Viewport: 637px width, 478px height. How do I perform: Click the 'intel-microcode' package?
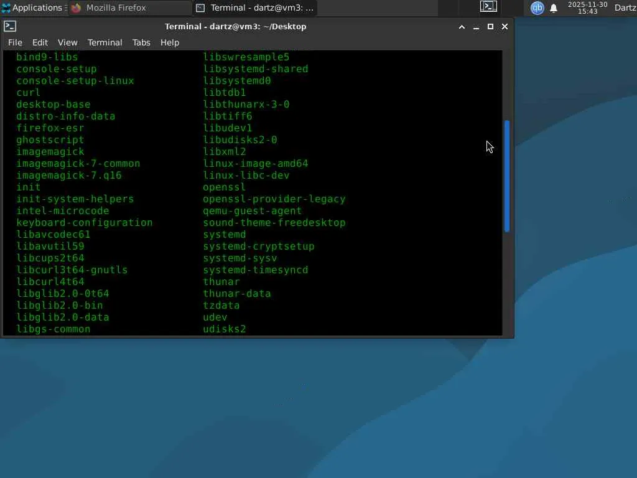(63, 210)
